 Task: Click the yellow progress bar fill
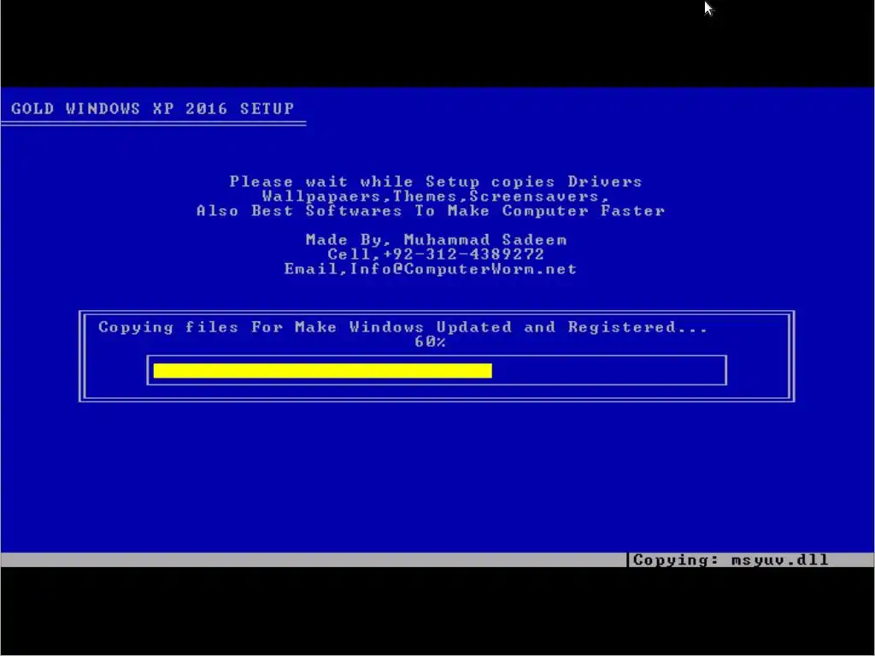[322, 371]
